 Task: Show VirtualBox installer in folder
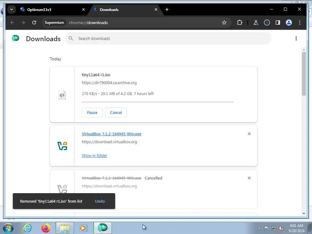(x=94, y=156)
